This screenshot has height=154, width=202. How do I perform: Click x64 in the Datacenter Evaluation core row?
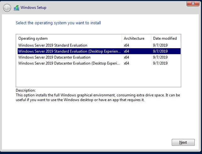(126, 57)
